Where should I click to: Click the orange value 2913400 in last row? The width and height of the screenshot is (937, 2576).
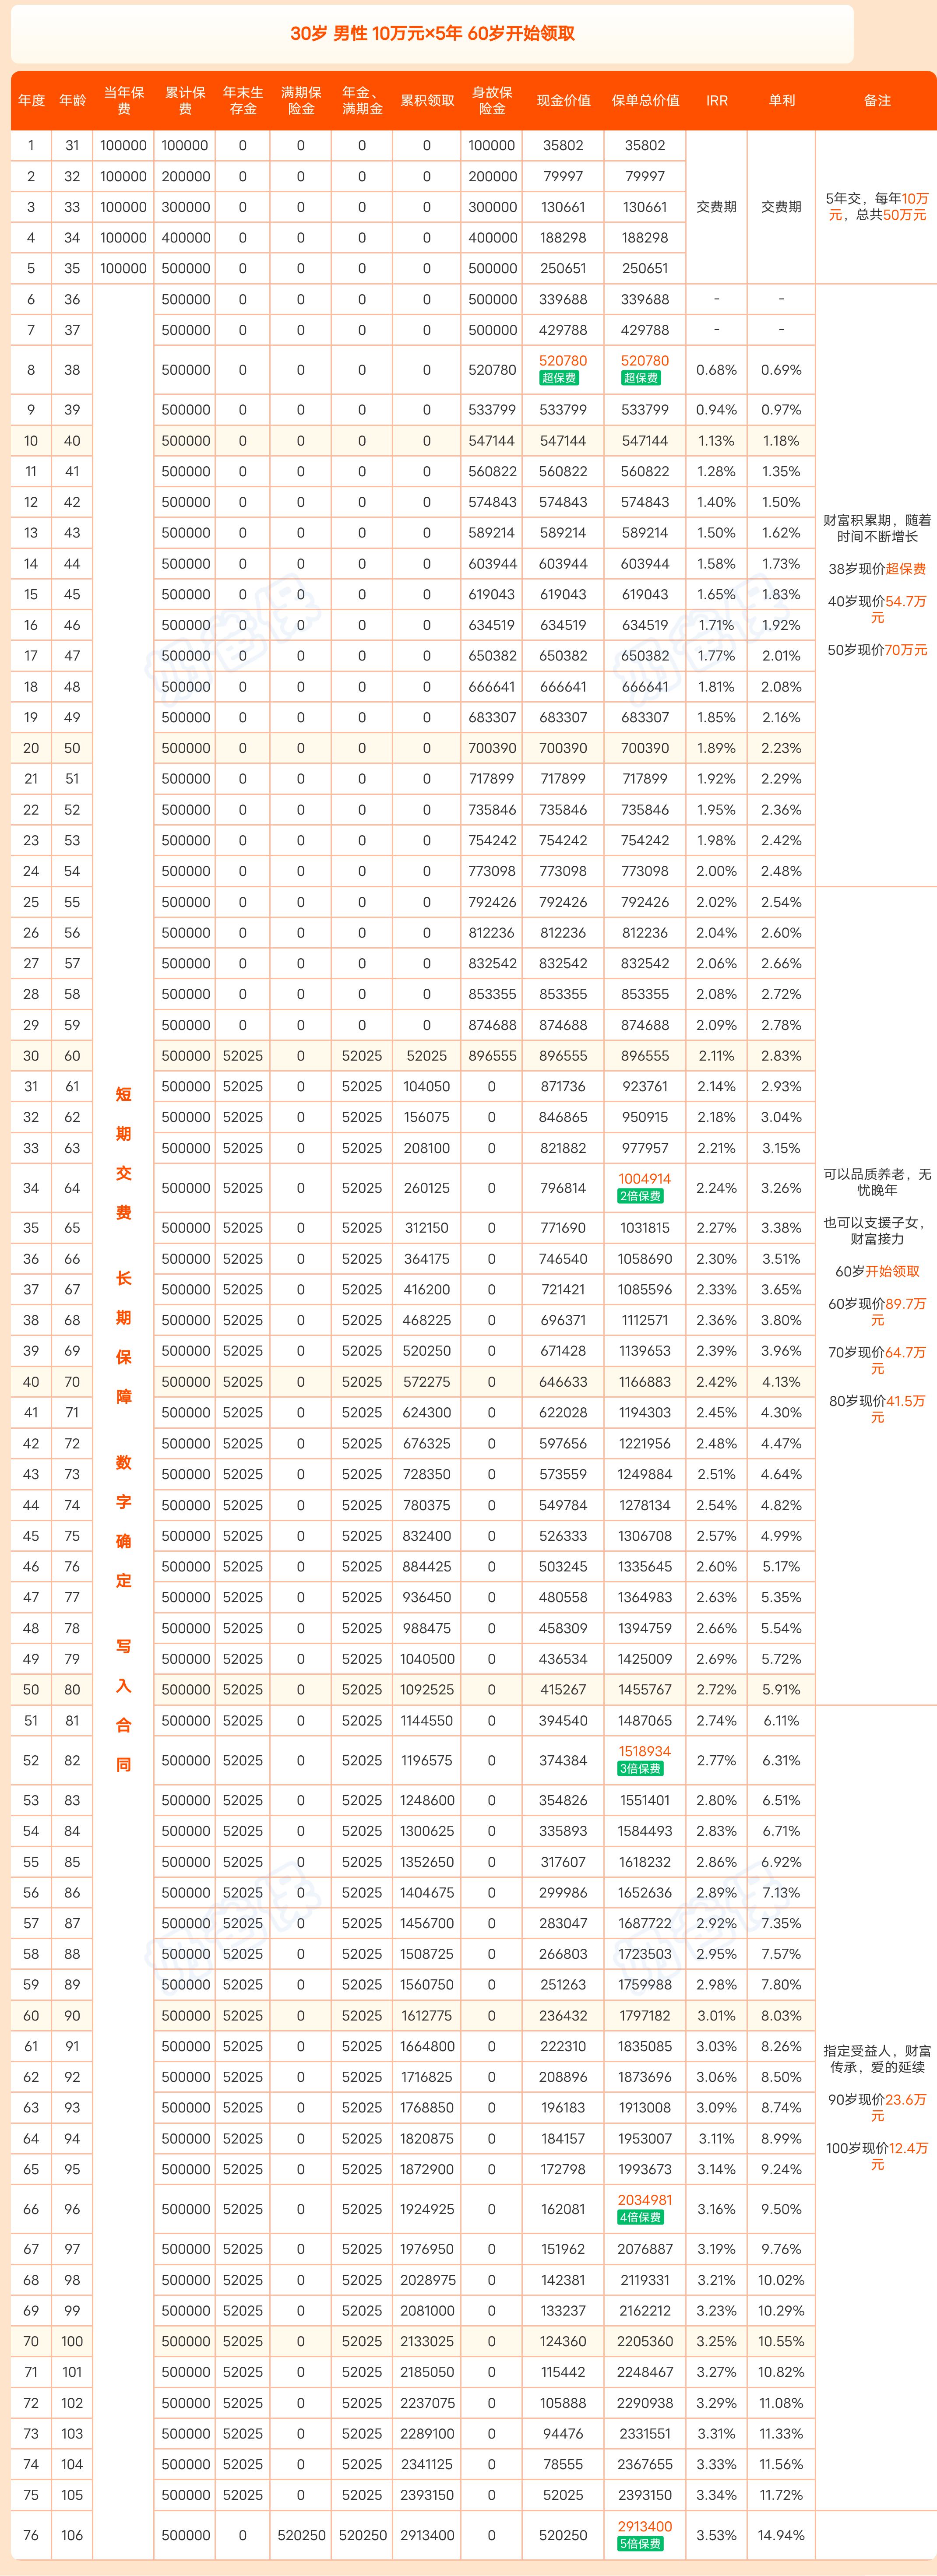point(645,2526)
